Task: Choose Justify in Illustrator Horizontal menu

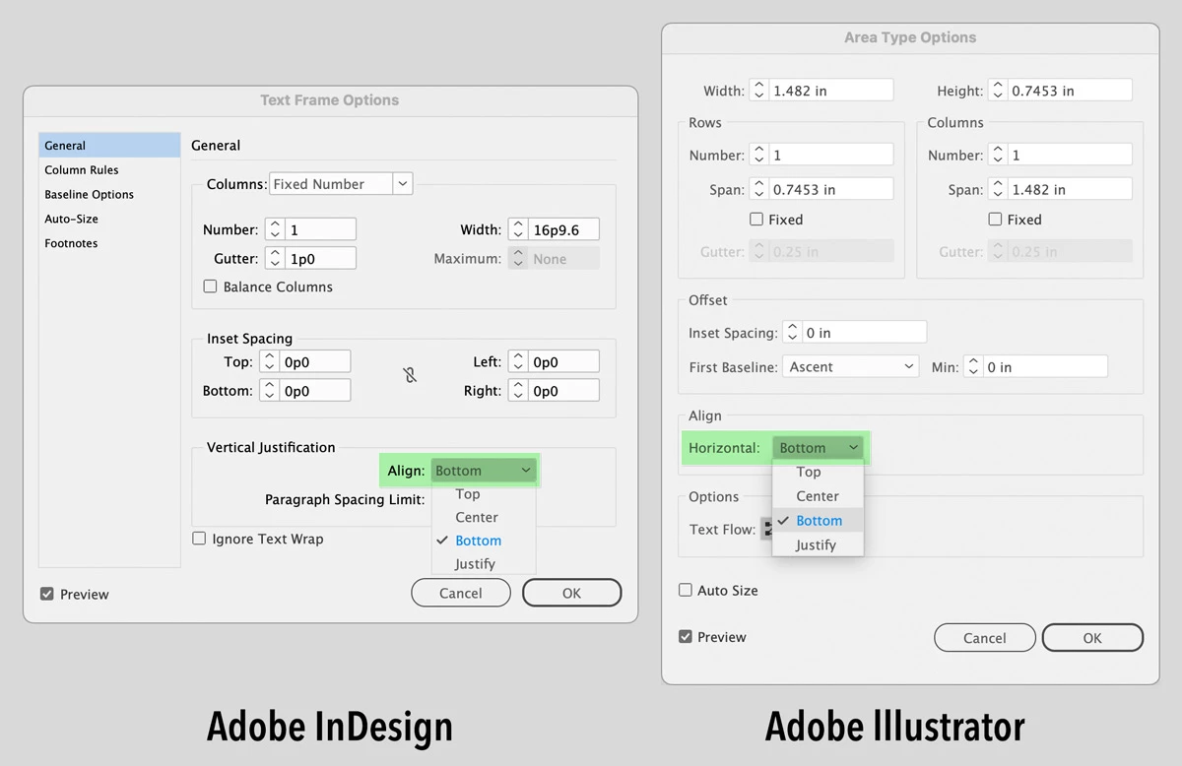Action: (818, 544)
